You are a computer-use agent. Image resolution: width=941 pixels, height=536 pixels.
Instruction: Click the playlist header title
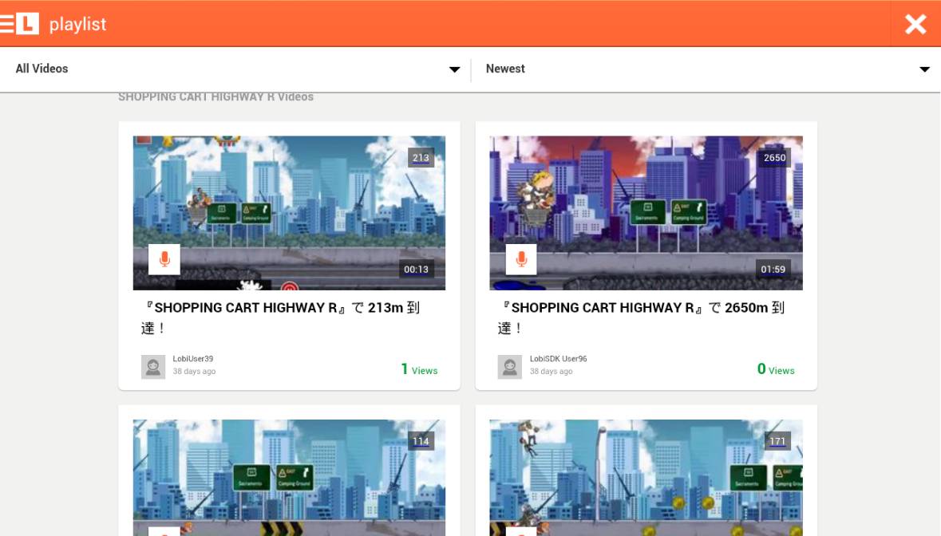point(77,24)
